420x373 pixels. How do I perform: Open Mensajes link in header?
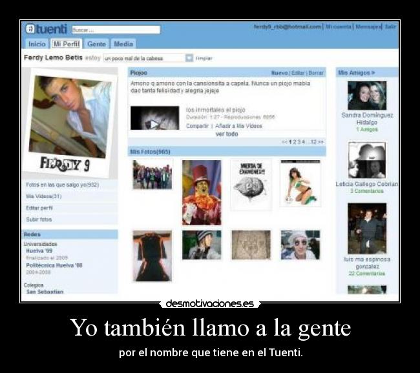pos(368,26)
